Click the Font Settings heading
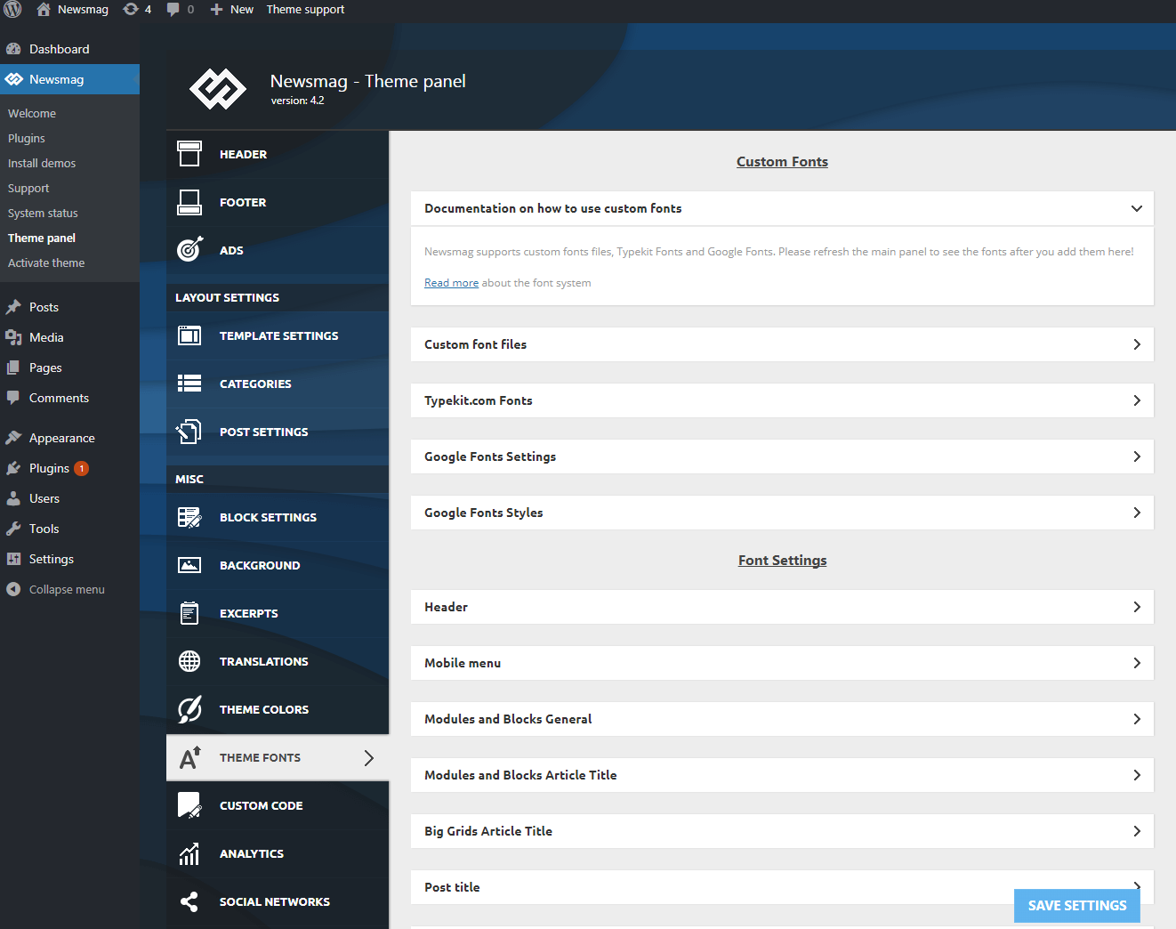 (x=782, y=560)
